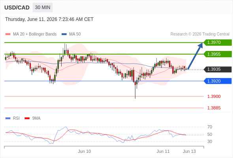Click the 'MA 20 + Bollinger Bands' legend label
The height and width of the screenshot is (158, 233).
35,34
